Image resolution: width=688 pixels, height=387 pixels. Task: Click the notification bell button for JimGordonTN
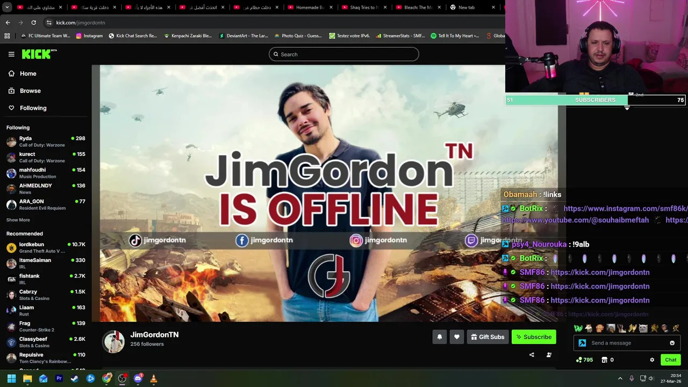[x=439, y=337]
